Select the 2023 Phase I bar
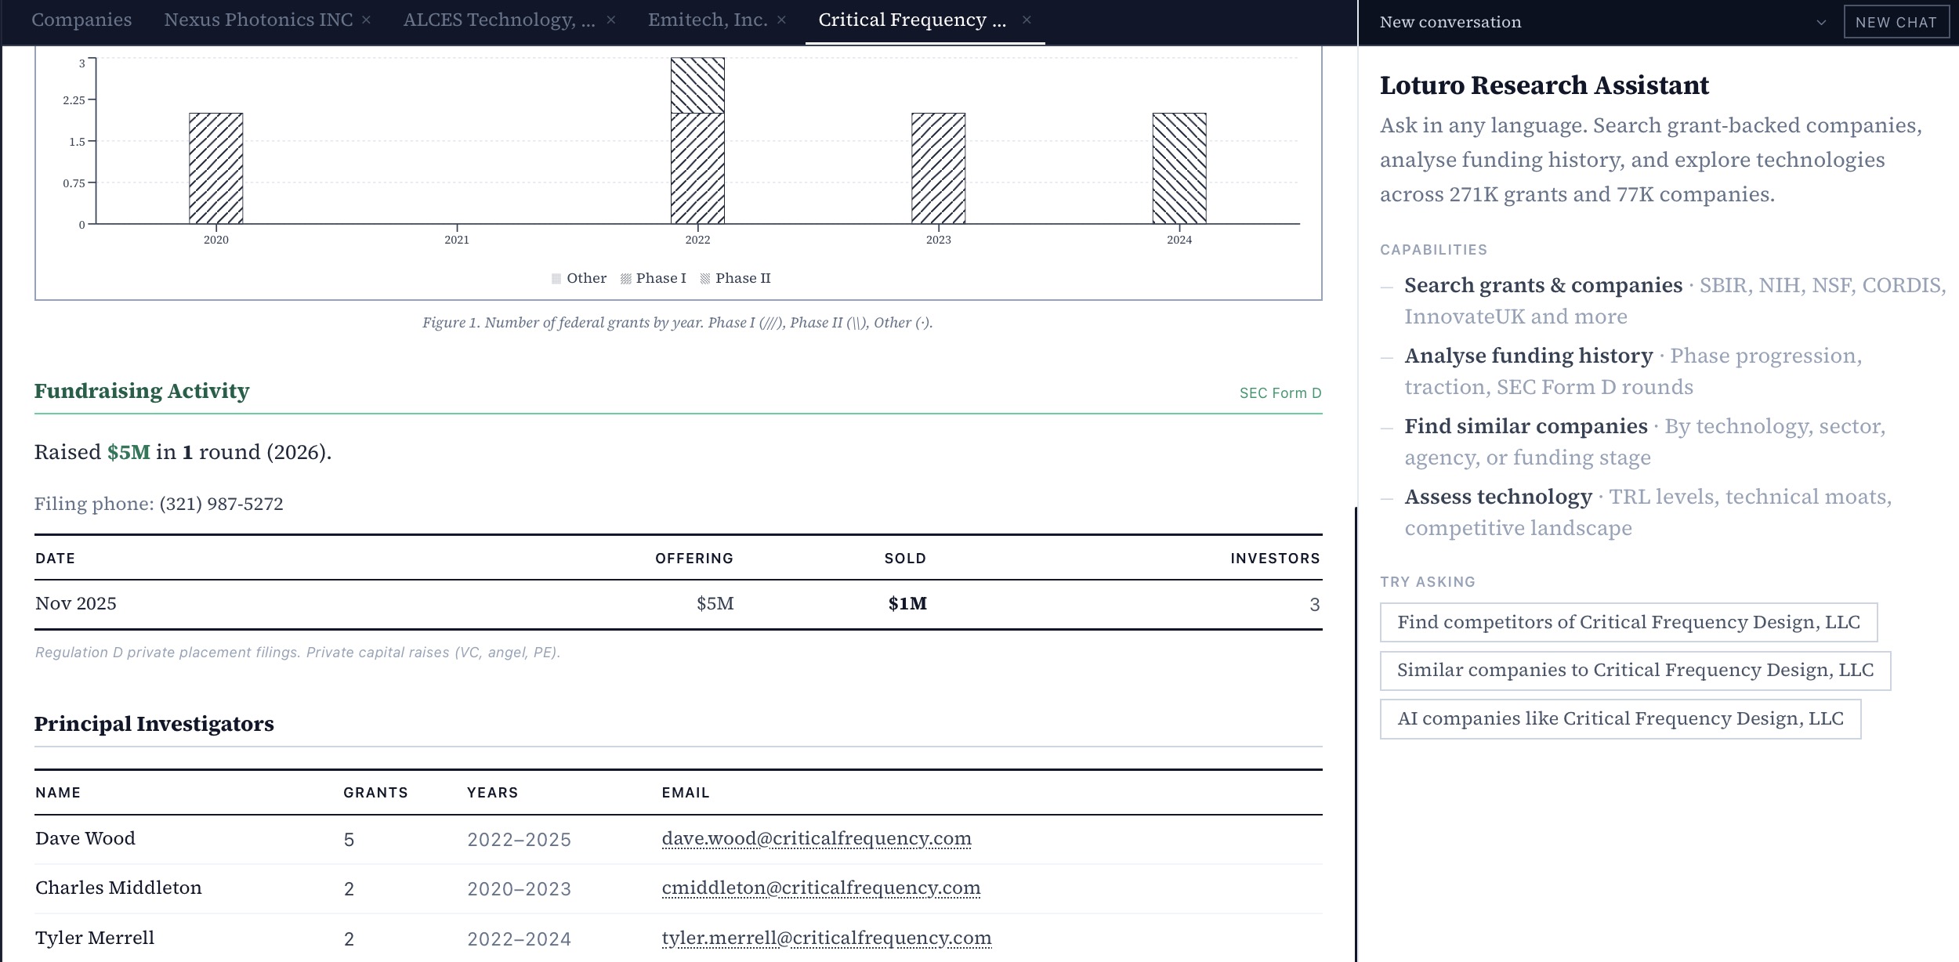 click(938, 168)
